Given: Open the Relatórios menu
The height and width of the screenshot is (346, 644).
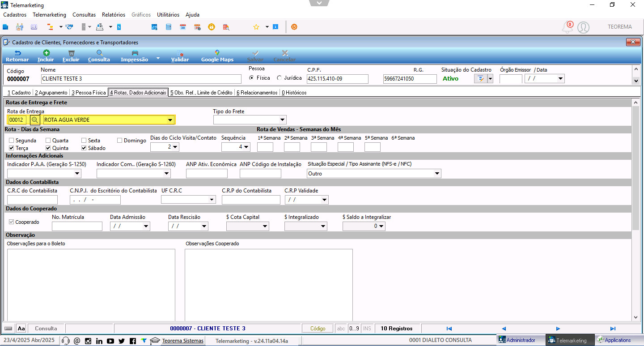Looking at the screenshot, I should [x=114, y=15].
